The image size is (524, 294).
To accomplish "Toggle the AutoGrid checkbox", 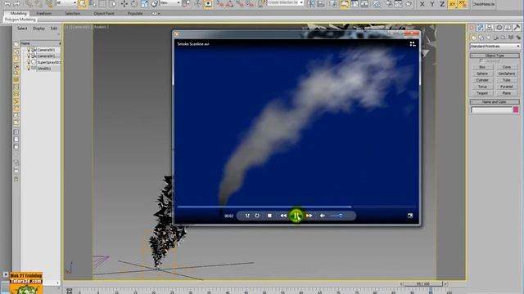I will (x=481, y=61).
